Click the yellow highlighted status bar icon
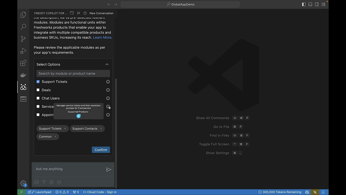Image resolution: width=346 pixels, height=195 pixels. (x=315, y=192)
